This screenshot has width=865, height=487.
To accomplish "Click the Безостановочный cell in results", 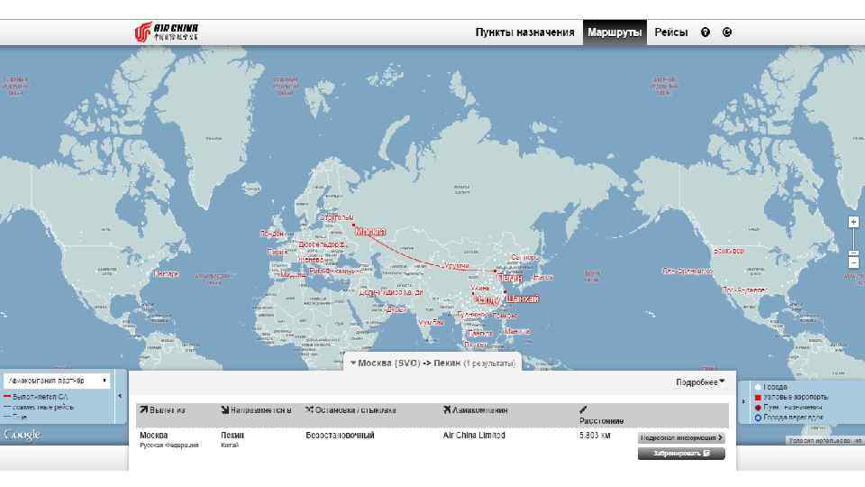I will [340, 435].
